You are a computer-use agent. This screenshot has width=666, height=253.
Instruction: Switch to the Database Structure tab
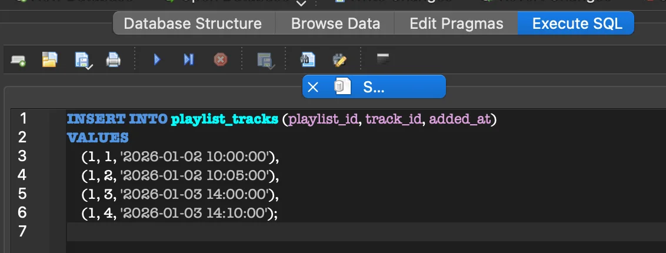click(x=193, y=24)
